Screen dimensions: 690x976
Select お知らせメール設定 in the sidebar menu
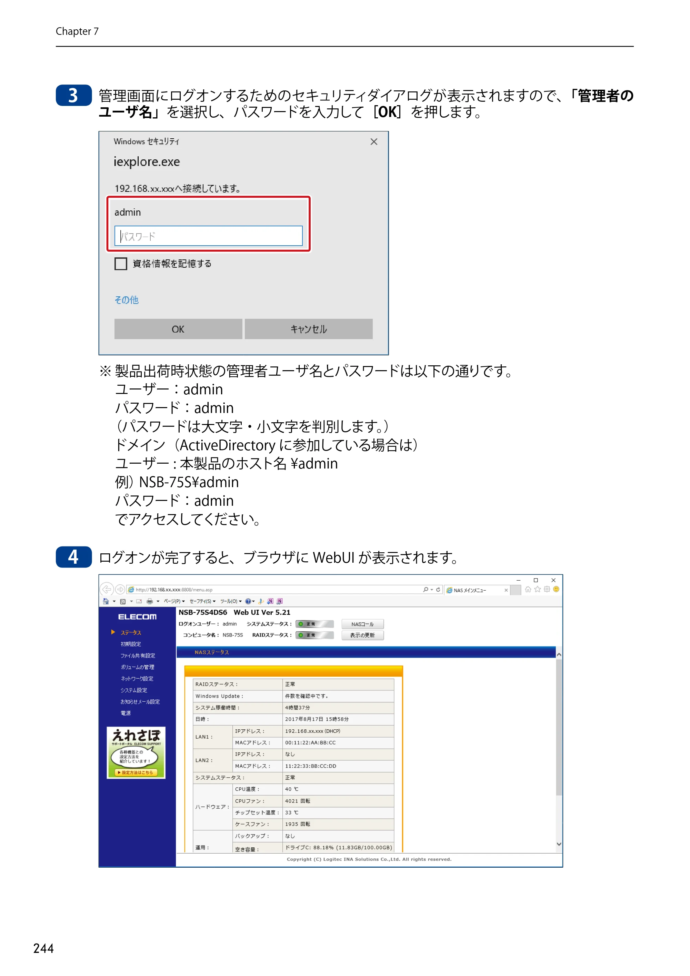point(140,701)
